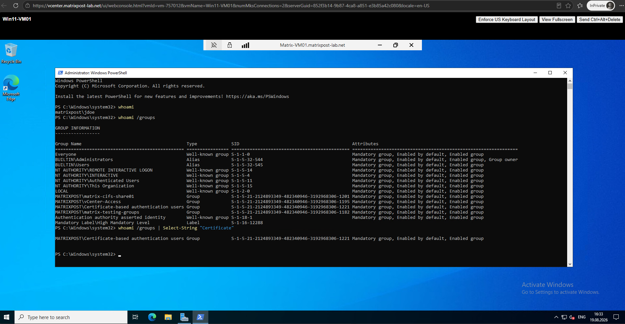Open the reader view icon in address bar
The width and height of the screenshot is (625, 324).
point(559,6)
